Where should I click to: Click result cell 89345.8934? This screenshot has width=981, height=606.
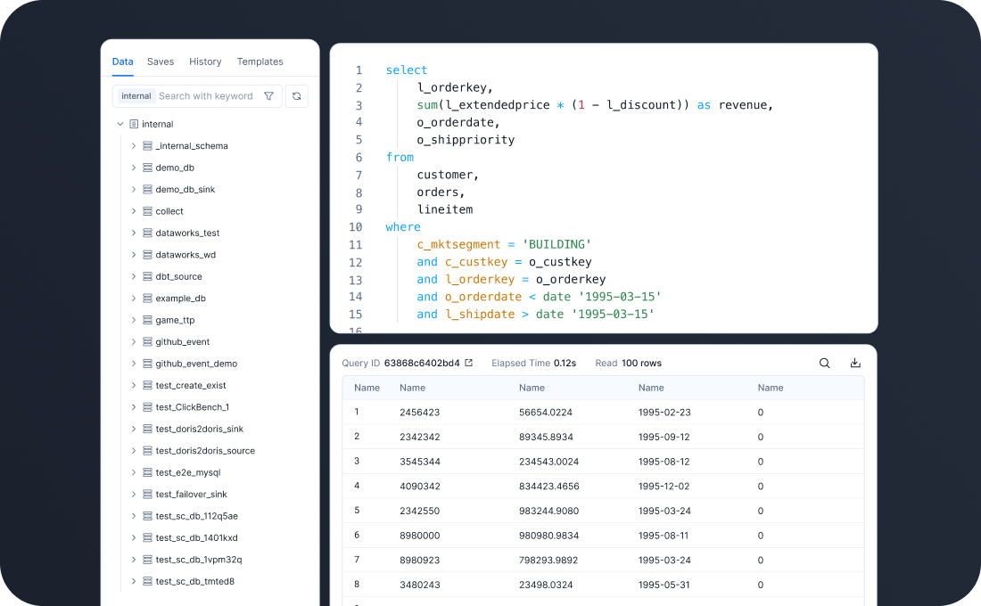546,437
